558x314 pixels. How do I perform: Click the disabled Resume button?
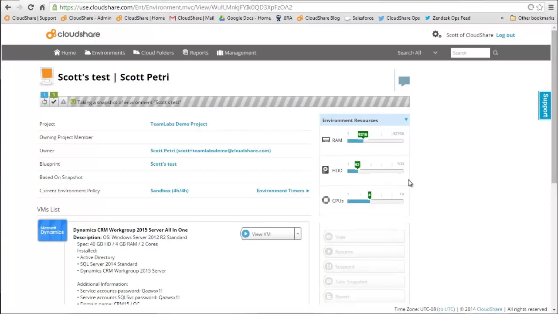(x=364, y=252)
